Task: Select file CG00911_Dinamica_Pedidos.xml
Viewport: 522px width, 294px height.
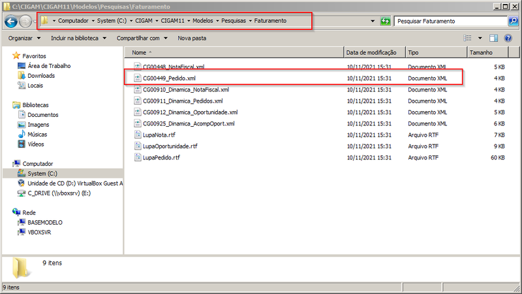Action: pyautogui.click(x=183, y=101)
